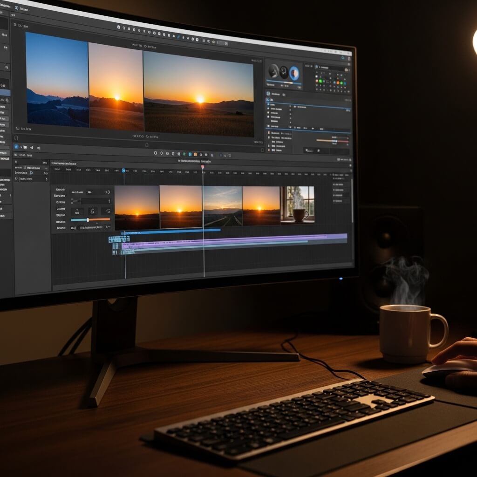Select the coffee cup window clip thumbnail
The height and width of the screenshot is (477, 477).
point(299,204)
